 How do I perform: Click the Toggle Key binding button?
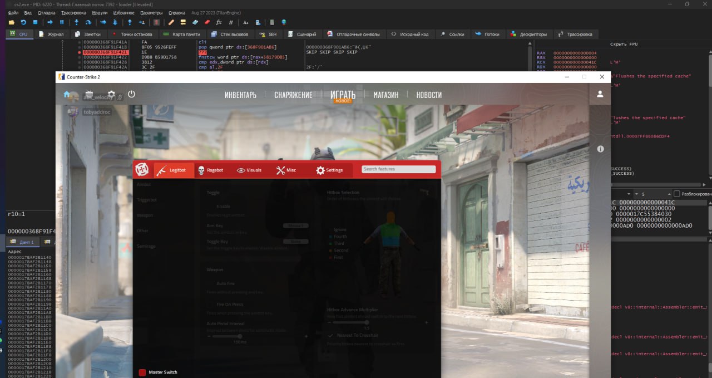[295, 242]
